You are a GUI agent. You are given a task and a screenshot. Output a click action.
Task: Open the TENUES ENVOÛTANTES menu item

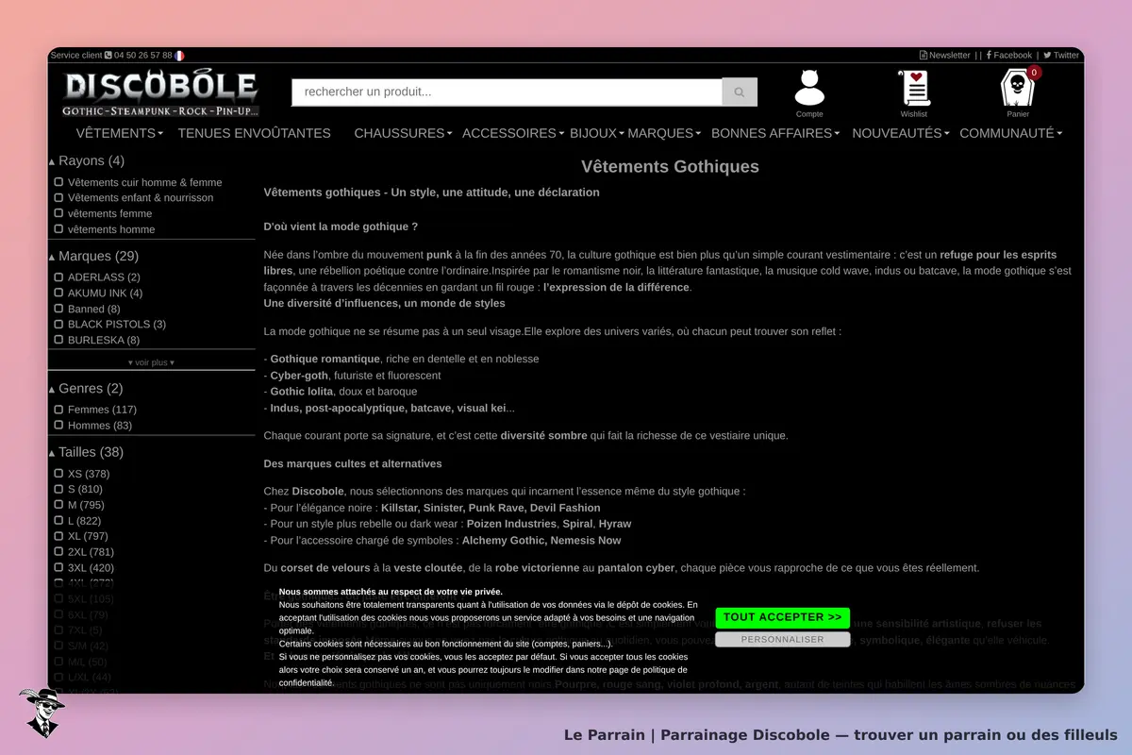click(x=254, y=133)
